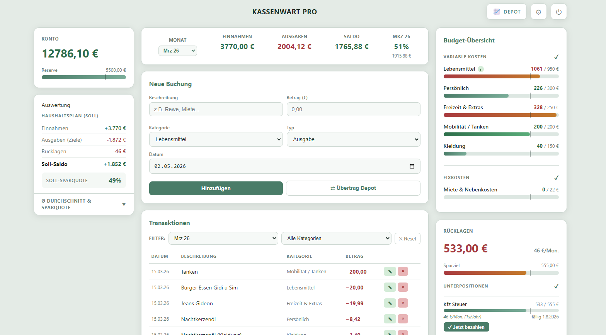Viewport: 606px width, 335px height.
Task: Click the Rücklagen total 533,00 €
Action: [466, 249]
